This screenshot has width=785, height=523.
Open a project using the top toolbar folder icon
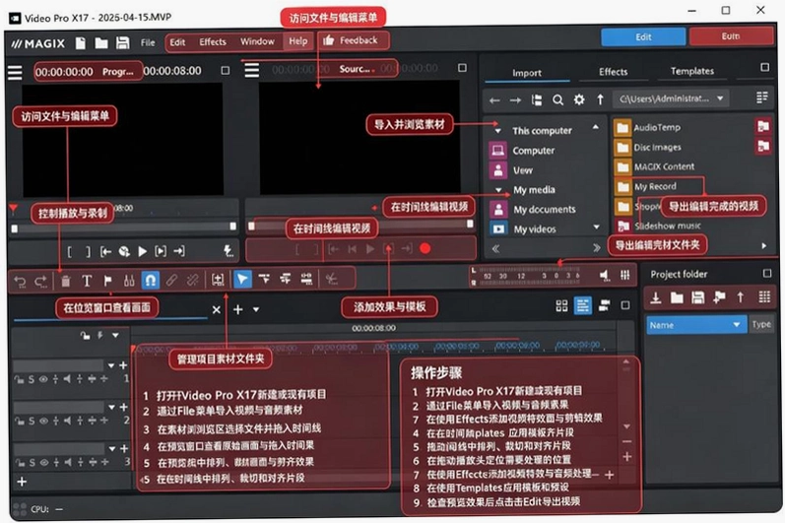pyautogui.click(x=101, y=43)
